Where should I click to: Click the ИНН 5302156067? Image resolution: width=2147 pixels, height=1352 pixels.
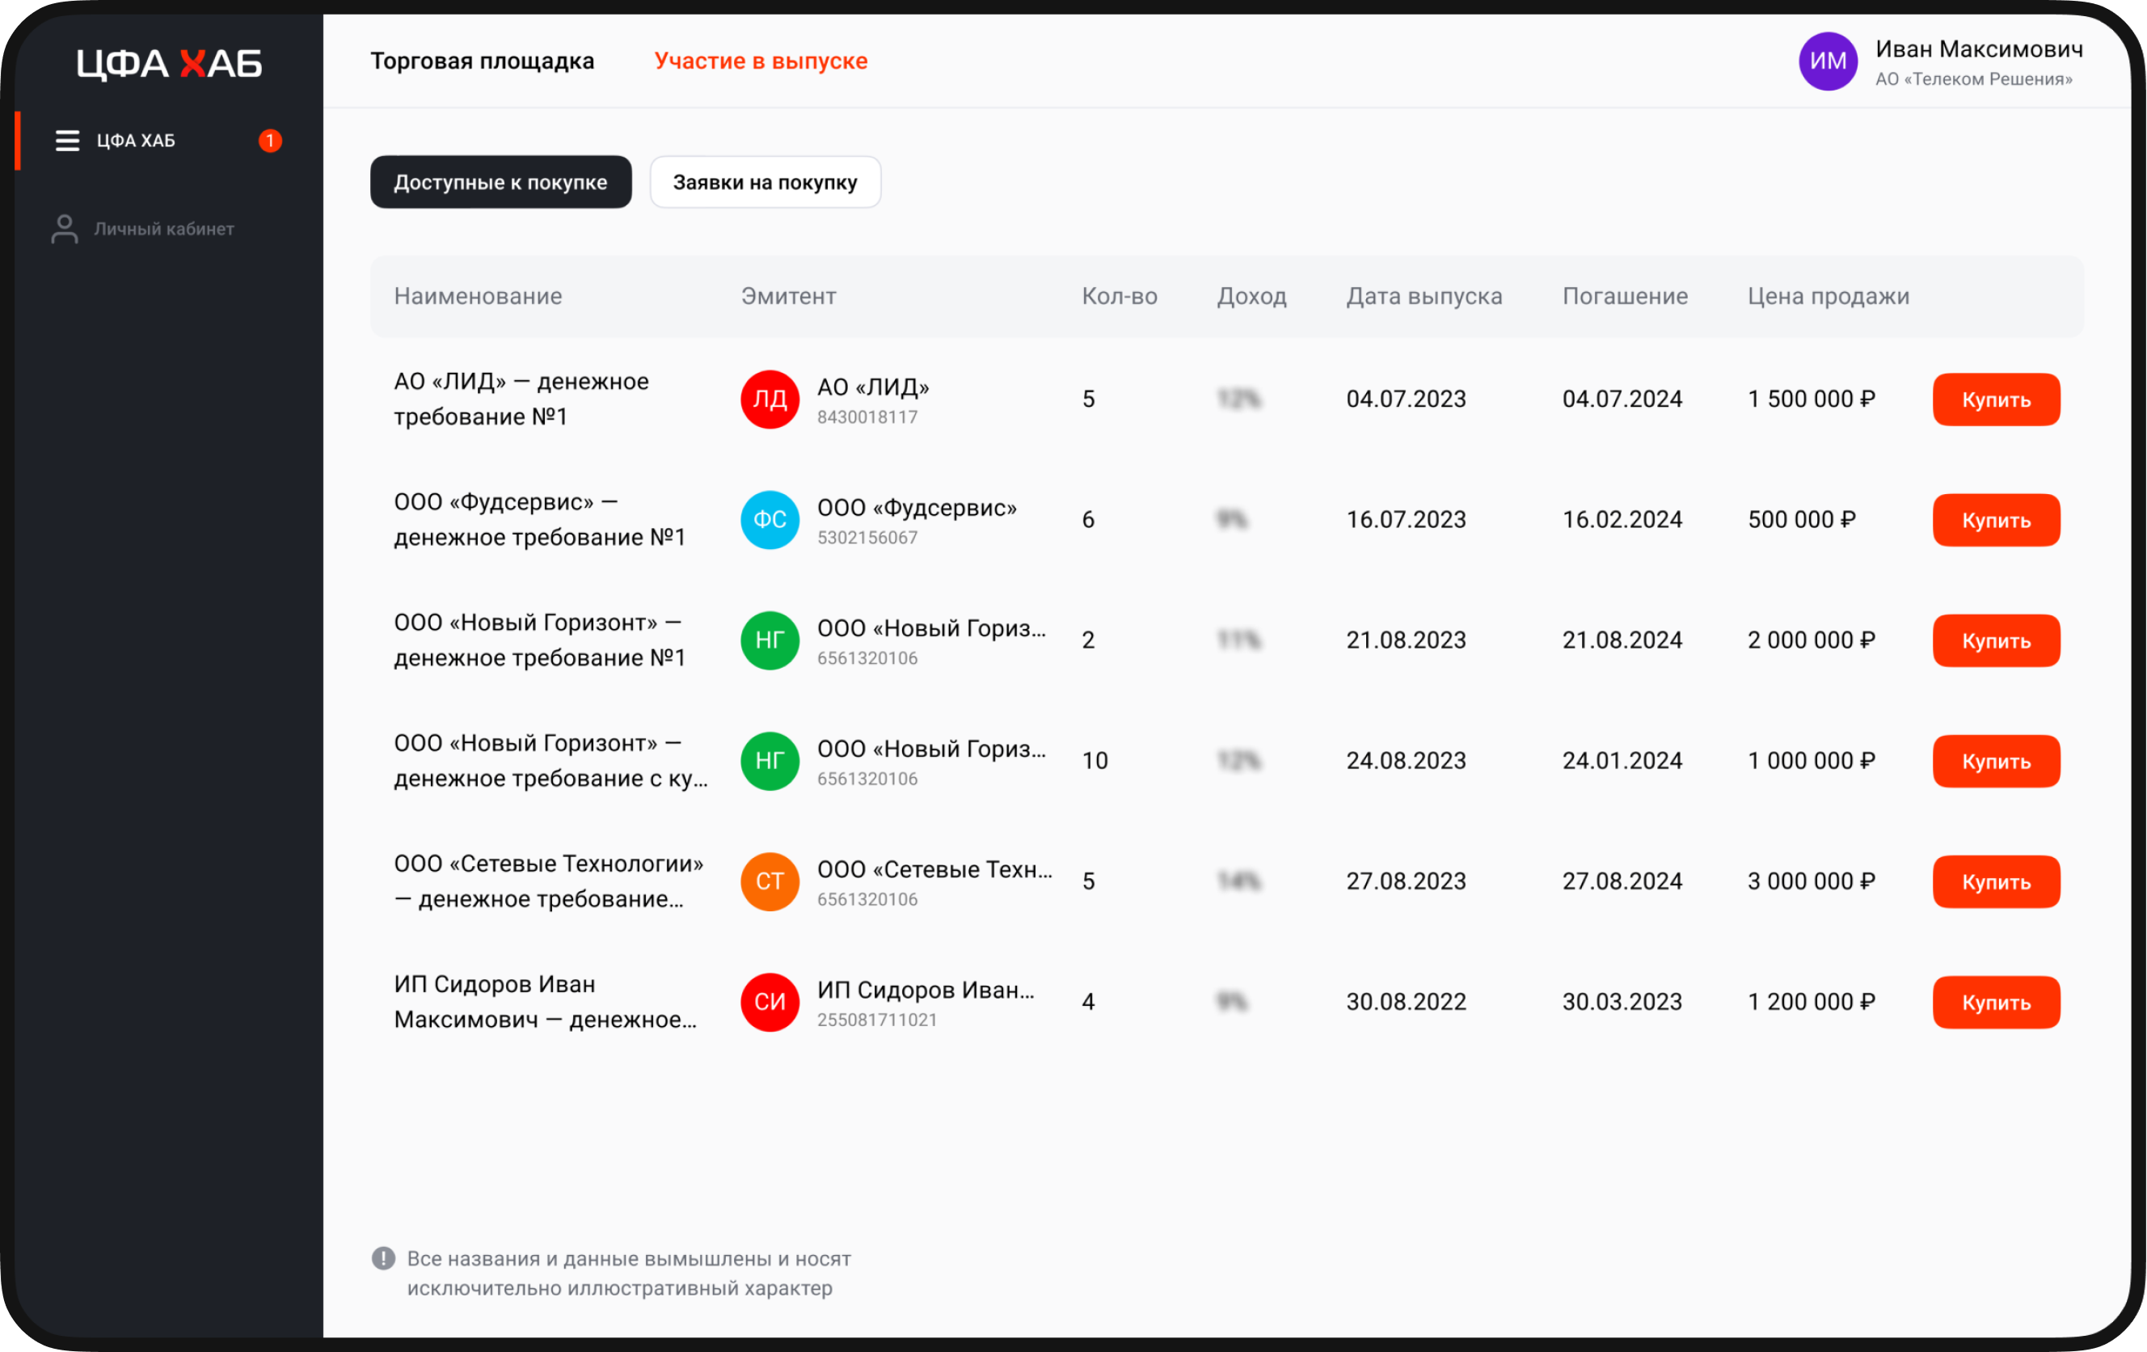pos(867,538)
